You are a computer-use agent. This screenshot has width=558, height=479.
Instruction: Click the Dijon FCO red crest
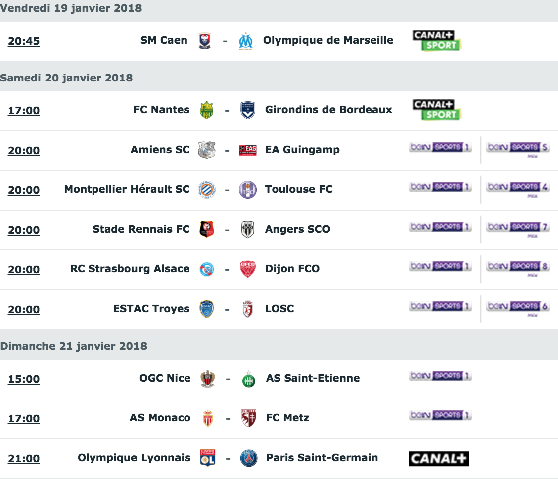tap(247, 269)
